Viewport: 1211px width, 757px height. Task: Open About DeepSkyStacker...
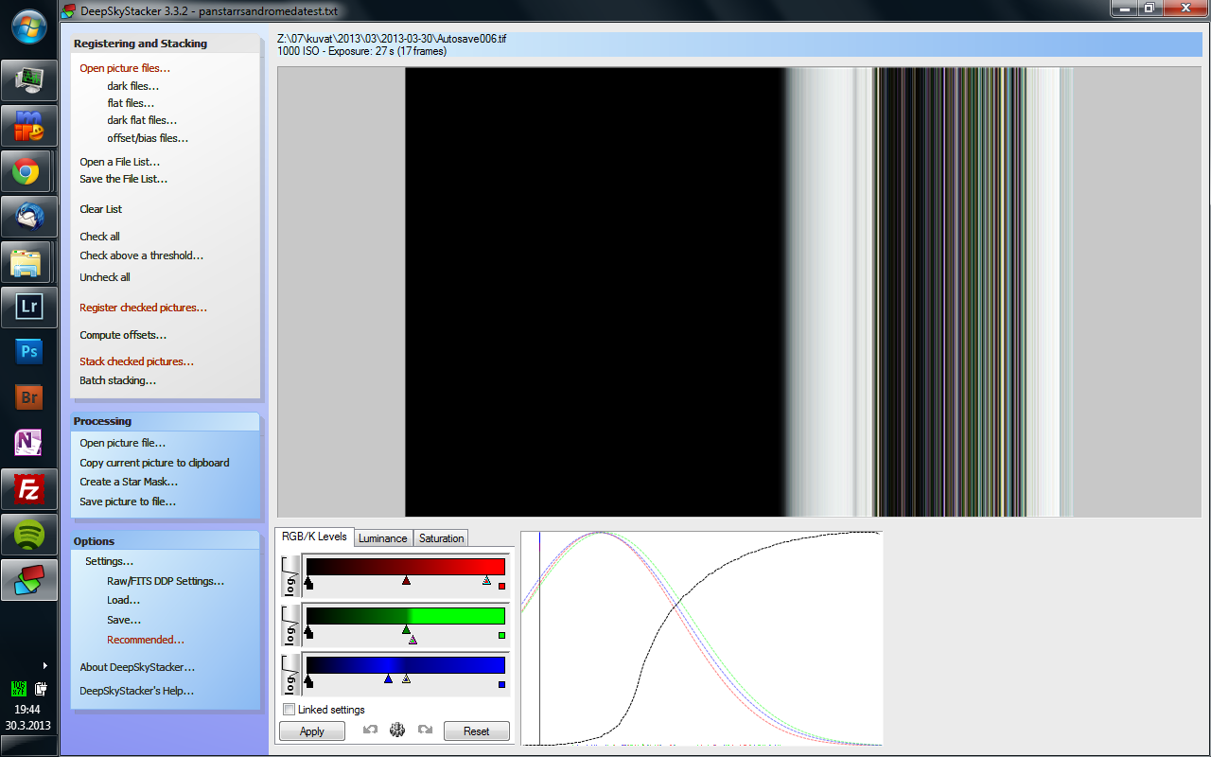(137, 667)
